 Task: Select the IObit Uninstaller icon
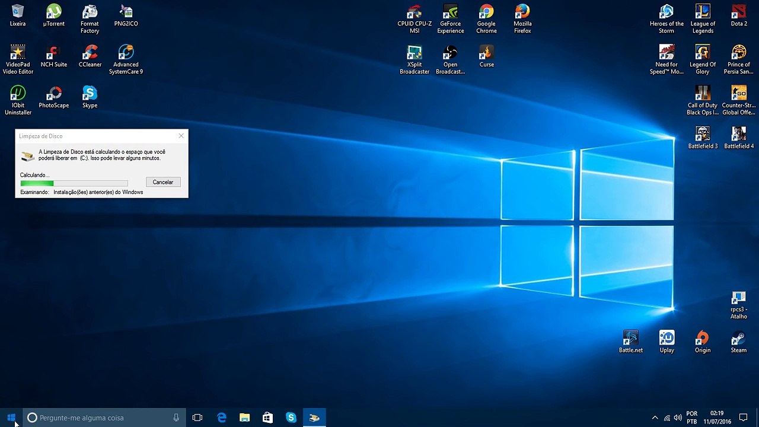pyautogui.click(x=18, y=100)
